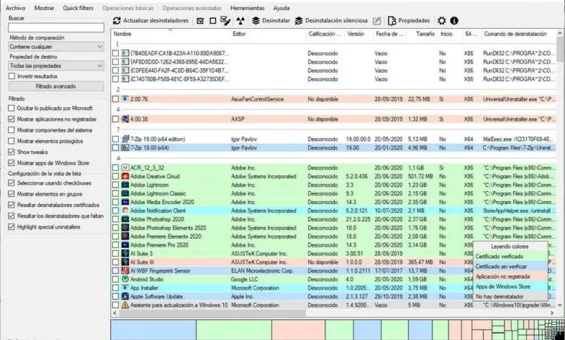Open the Método de comparación dropdown
This screenshot has width=565, height=340.
click(x=56, y=47)
